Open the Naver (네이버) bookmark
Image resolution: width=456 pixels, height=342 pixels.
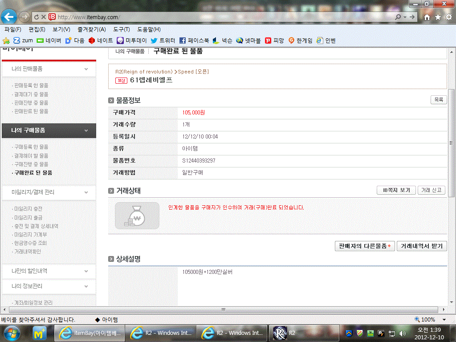point(49,41)
